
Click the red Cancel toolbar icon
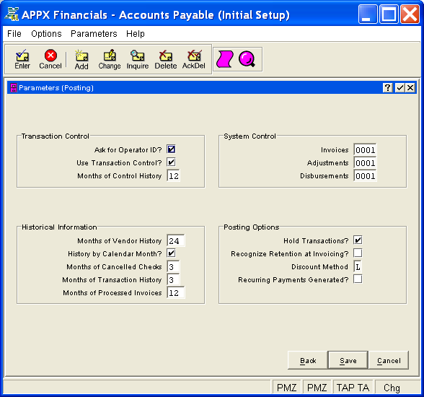pos(50,59)
